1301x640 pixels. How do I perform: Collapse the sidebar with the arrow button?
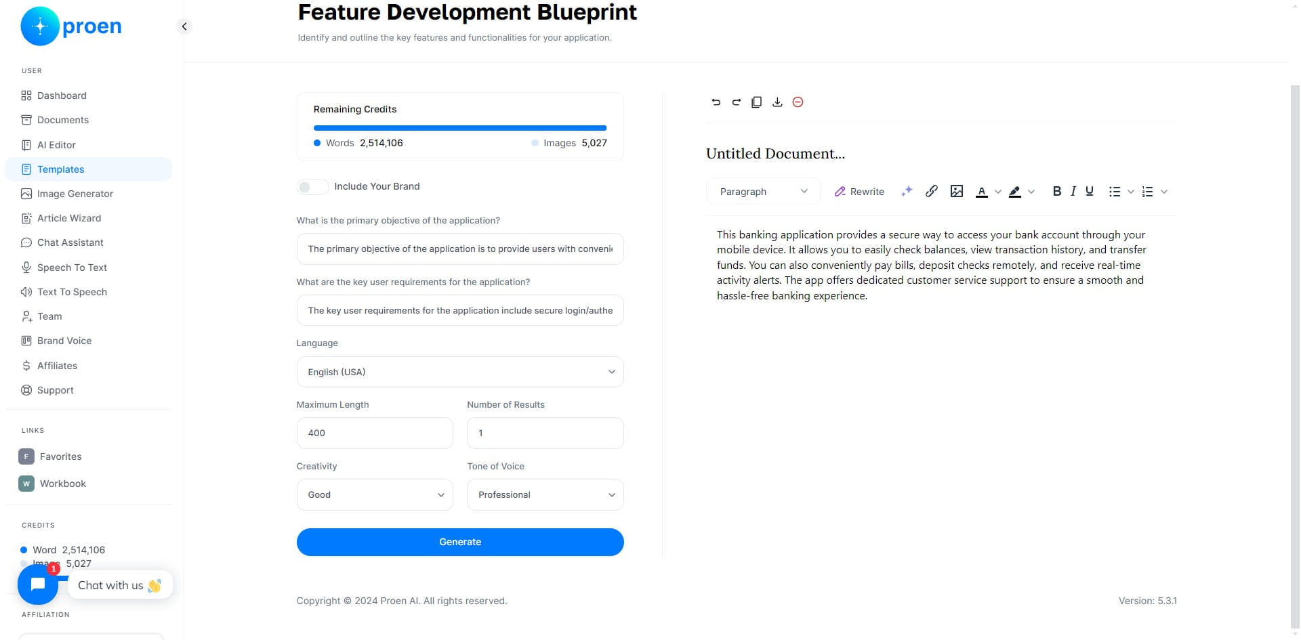pos(184,26)
